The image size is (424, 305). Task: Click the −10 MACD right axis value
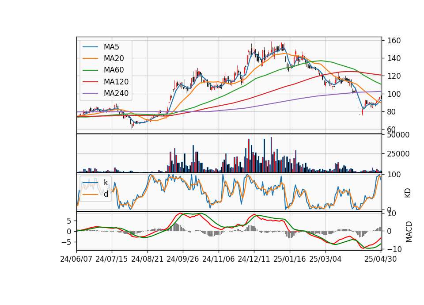tap(394, 249)
